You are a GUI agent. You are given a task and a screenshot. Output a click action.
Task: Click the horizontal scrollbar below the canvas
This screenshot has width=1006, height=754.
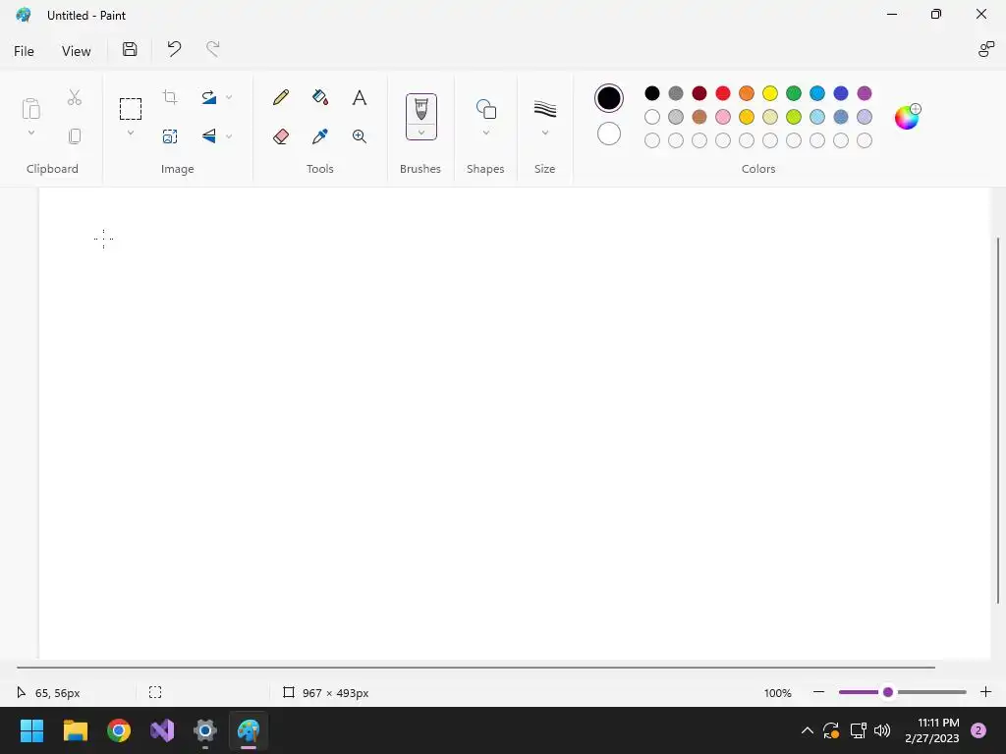pyautogui.click(x=475, y=668)
